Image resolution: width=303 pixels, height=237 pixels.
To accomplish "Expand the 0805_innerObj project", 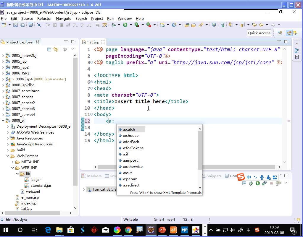I will coord(3,56).
